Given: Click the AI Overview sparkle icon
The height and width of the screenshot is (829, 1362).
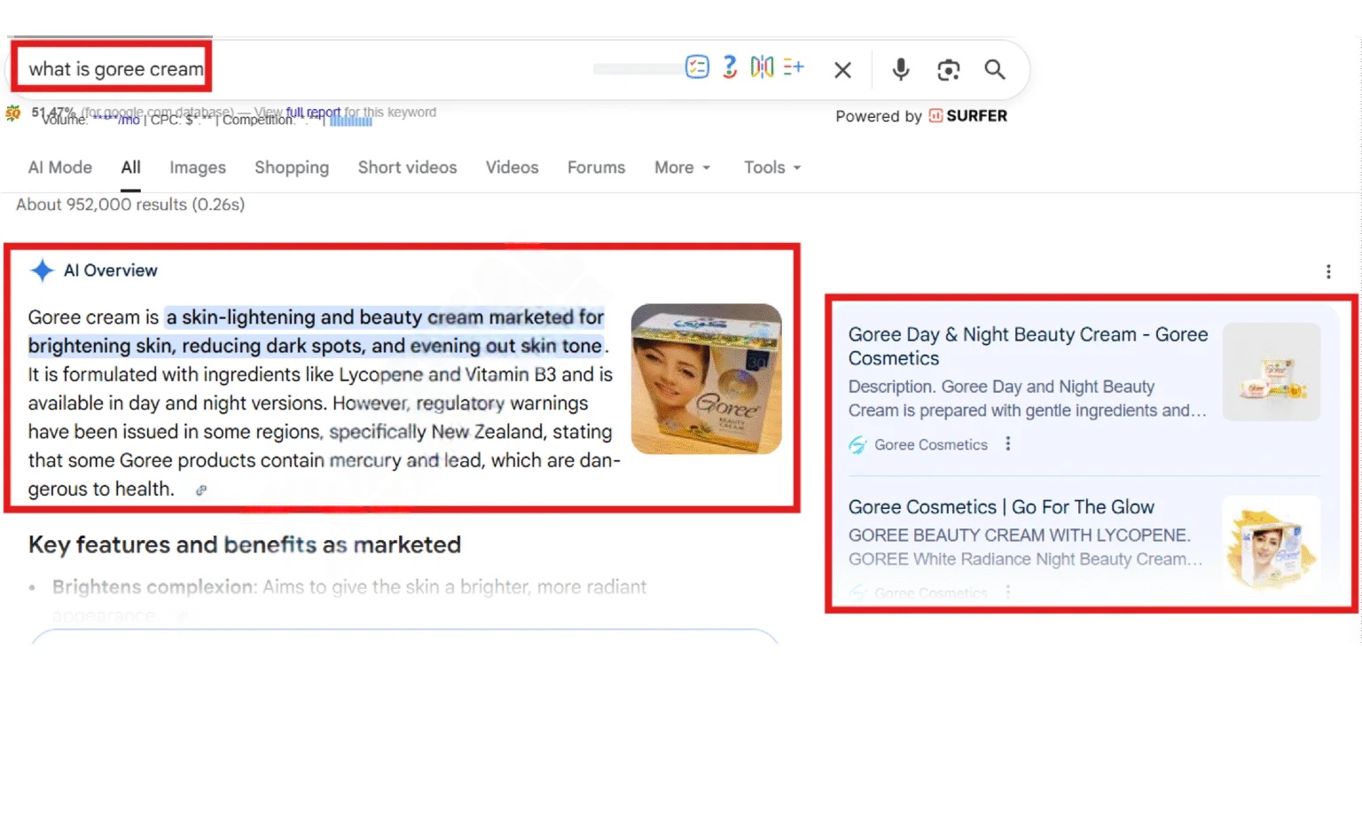Looking at the screenshot, I should pyautogui.click(x=41, y=270).
